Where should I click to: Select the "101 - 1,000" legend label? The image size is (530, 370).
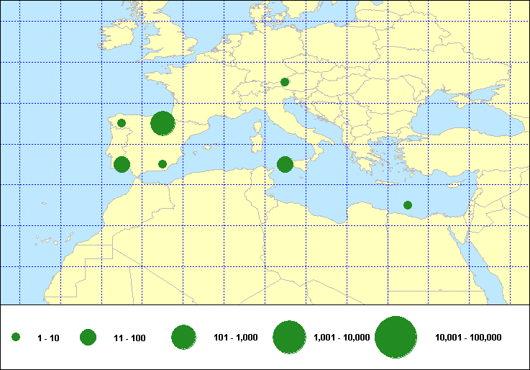tap(236, 338)
